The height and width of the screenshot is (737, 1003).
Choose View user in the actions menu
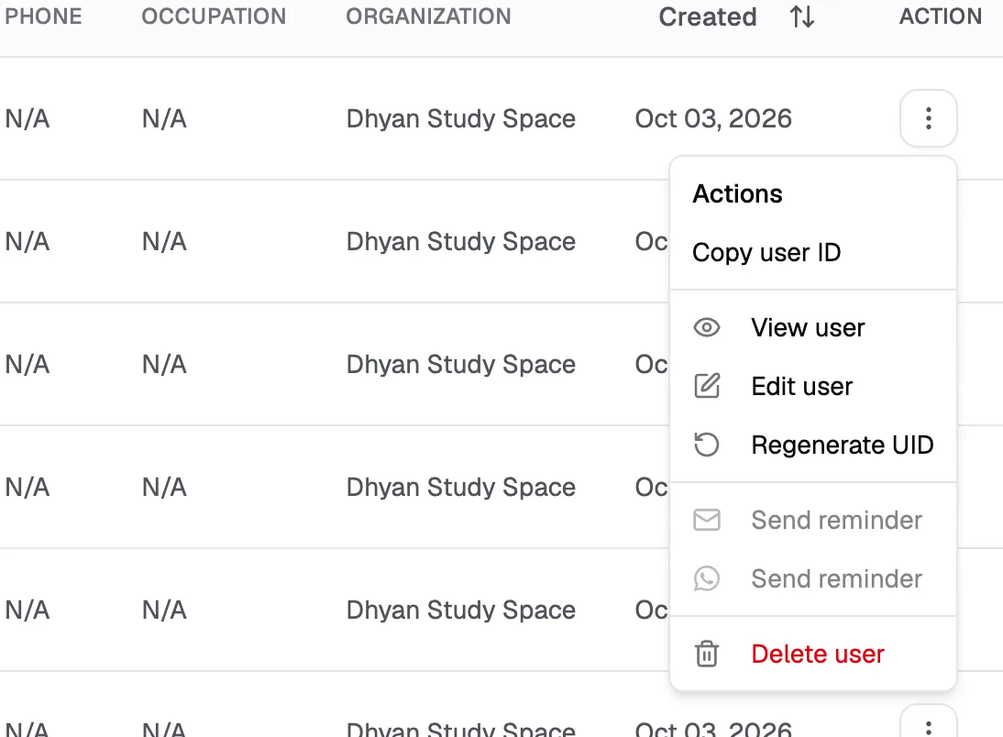(x=813, y=327)
